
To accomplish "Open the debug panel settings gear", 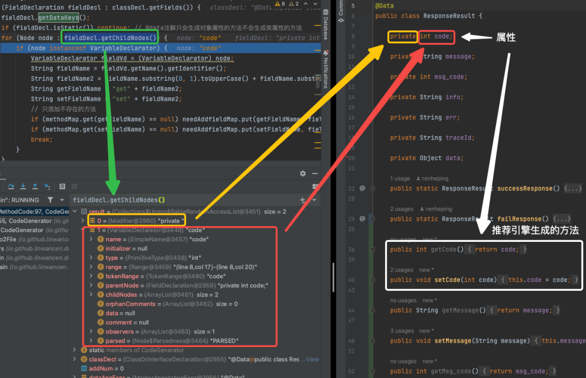I will (303, 174).
